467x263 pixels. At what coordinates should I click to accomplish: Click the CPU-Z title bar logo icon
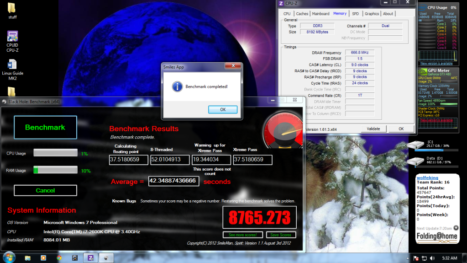coord(281,3)
